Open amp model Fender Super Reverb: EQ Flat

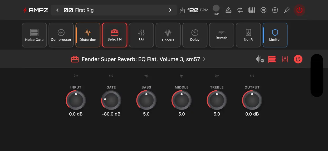point(141,59)
